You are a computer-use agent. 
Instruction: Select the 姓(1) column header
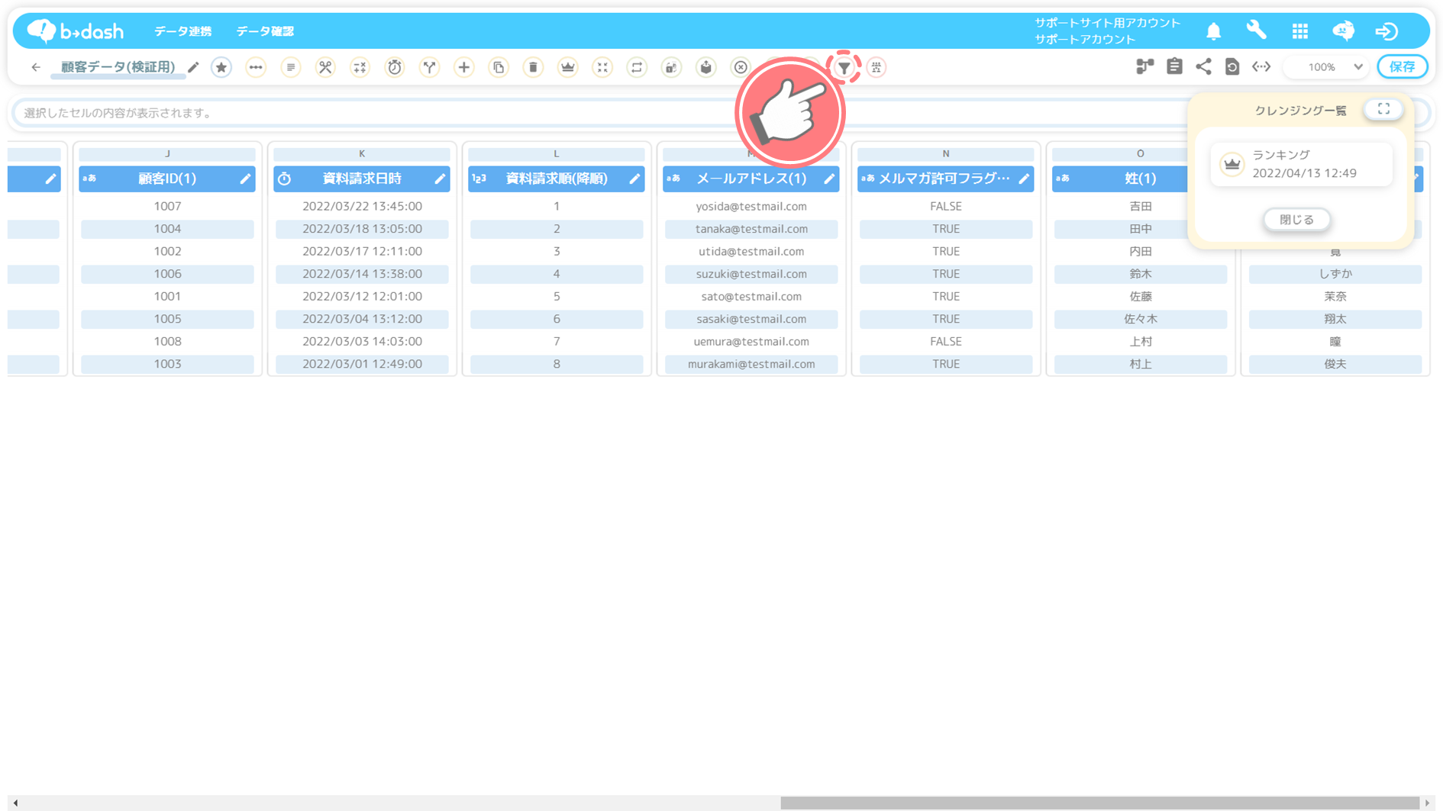(1140, 179)
